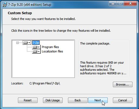The height and width of the screenshot is (109, 139).
Task: Select the Localization files tree item
Action: [52, 51]
